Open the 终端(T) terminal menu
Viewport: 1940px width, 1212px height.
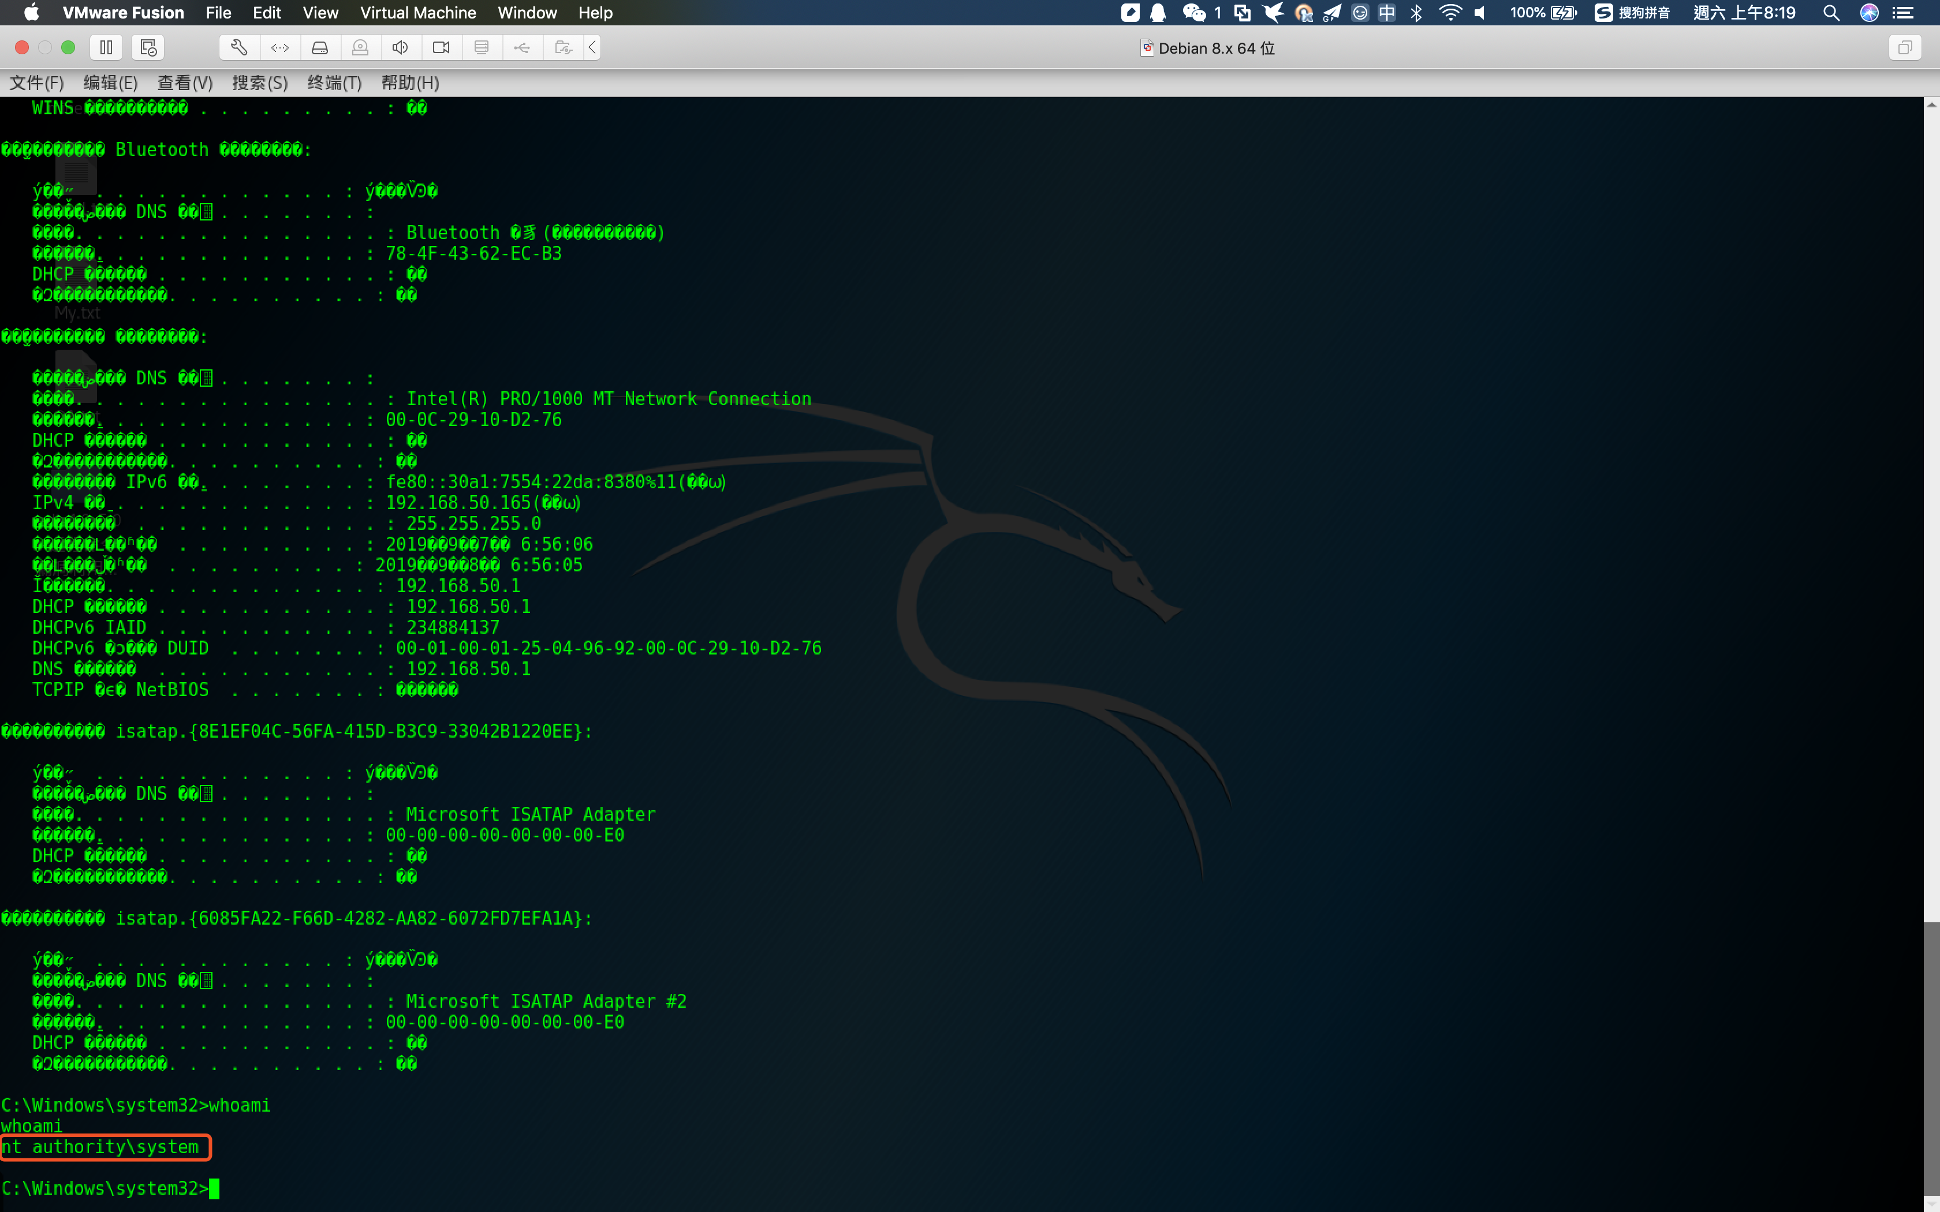tap(334, 83)
